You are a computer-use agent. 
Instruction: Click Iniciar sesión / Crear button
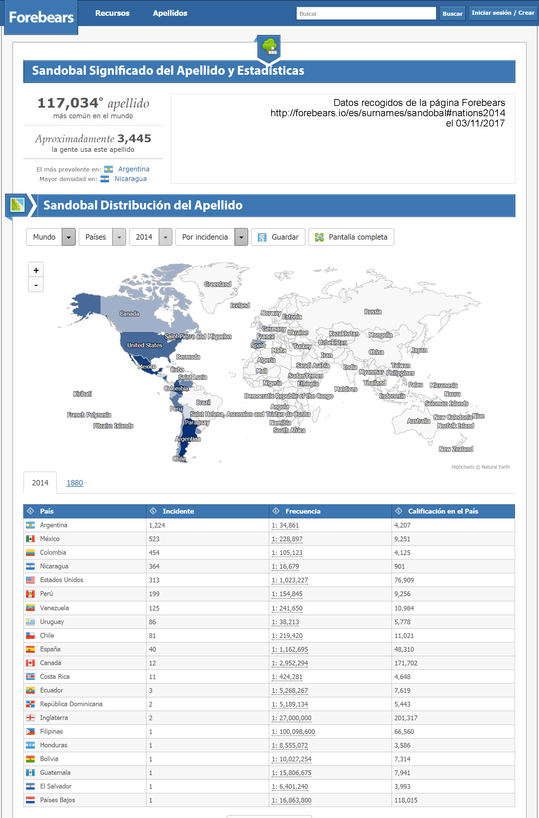[503, 13]
